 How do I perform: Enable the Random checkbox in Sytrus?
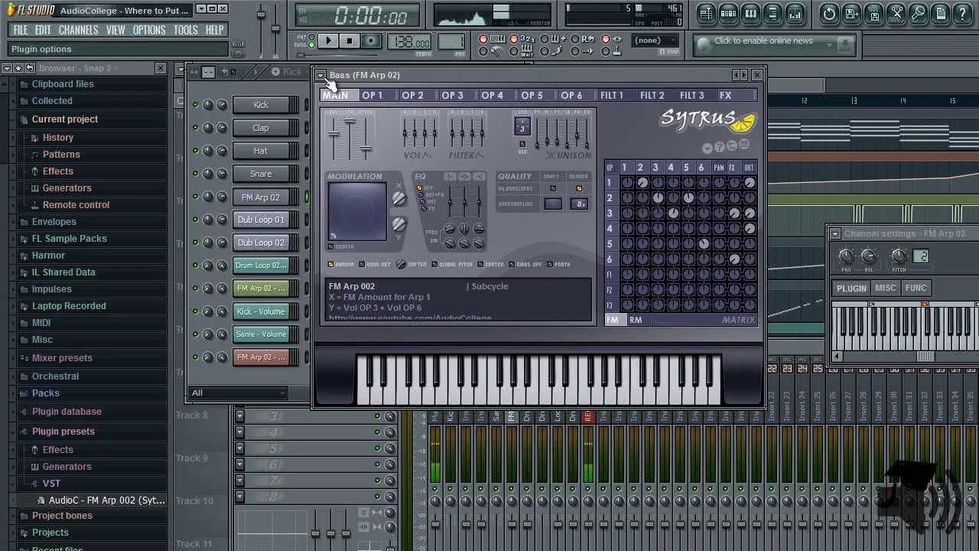coord(331,264)
